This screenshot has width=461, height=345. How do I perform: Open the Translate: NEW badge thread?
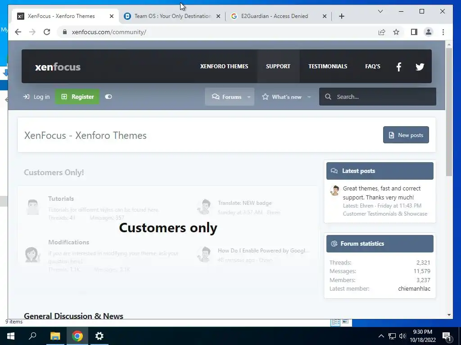pos(244,203)
